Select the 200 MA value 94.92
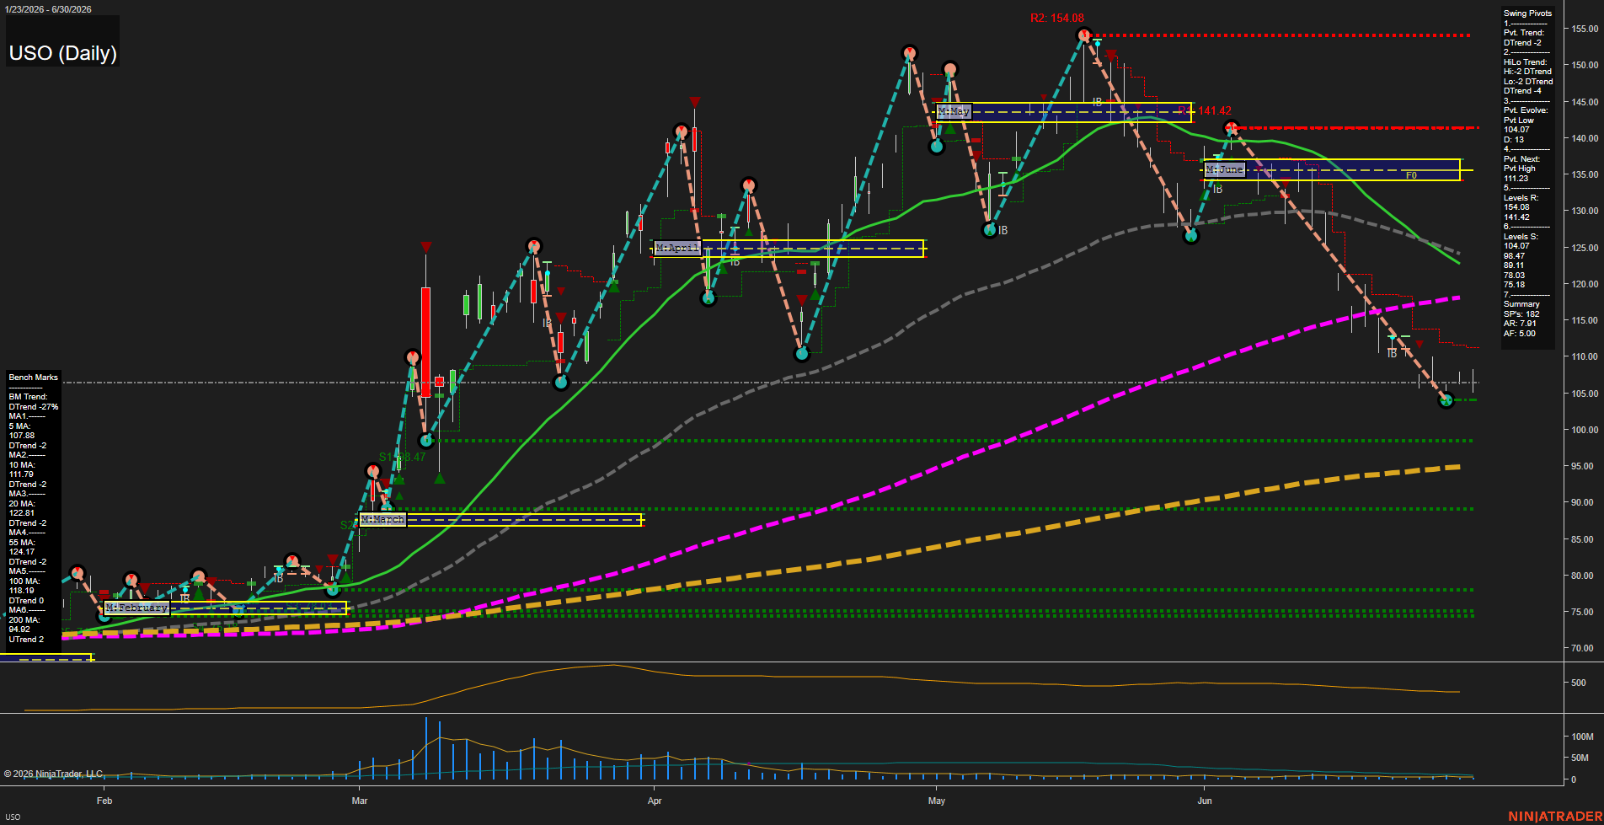1604x825 pixels. pyautogui.click(x=19, y=629)
